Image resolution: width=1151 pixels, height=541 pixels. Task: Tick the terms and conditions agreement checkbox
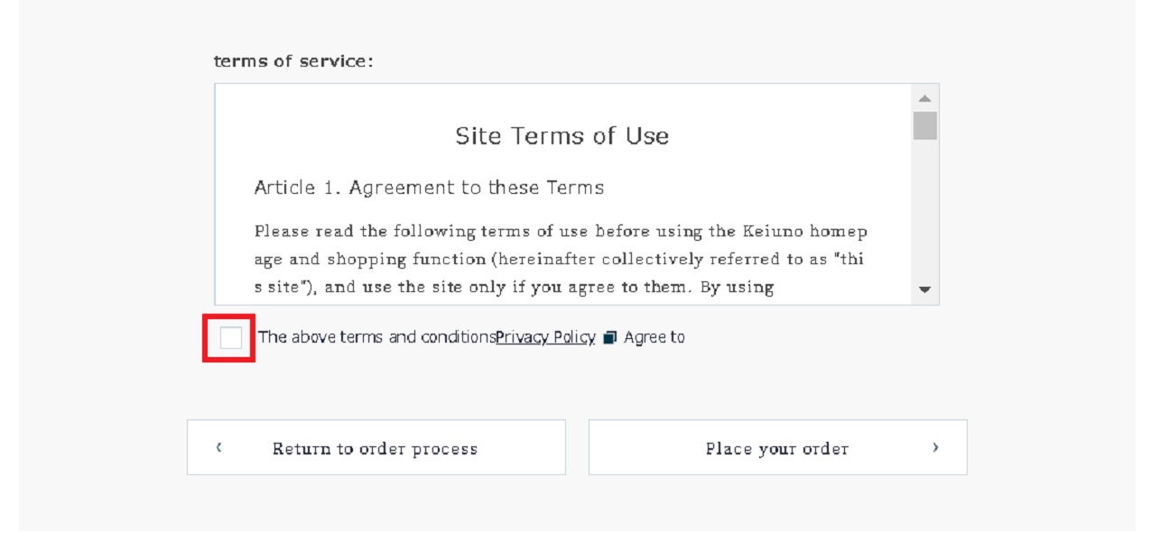pyautogui.click(x=231, y=338)
